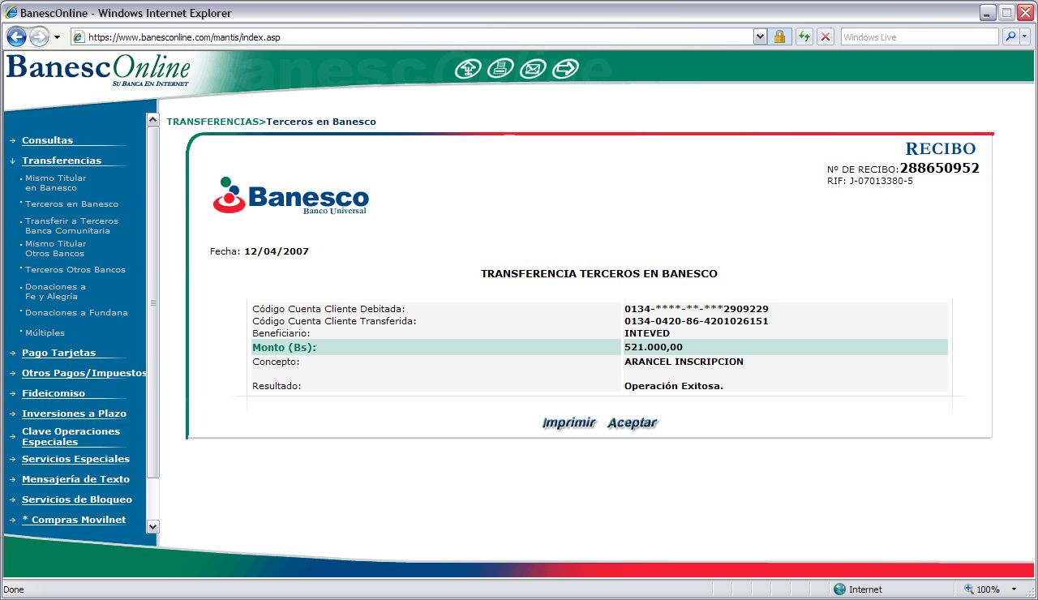
Task: Stop loading with the red X button
Action: pyautogui.click(x=826, y=36)
